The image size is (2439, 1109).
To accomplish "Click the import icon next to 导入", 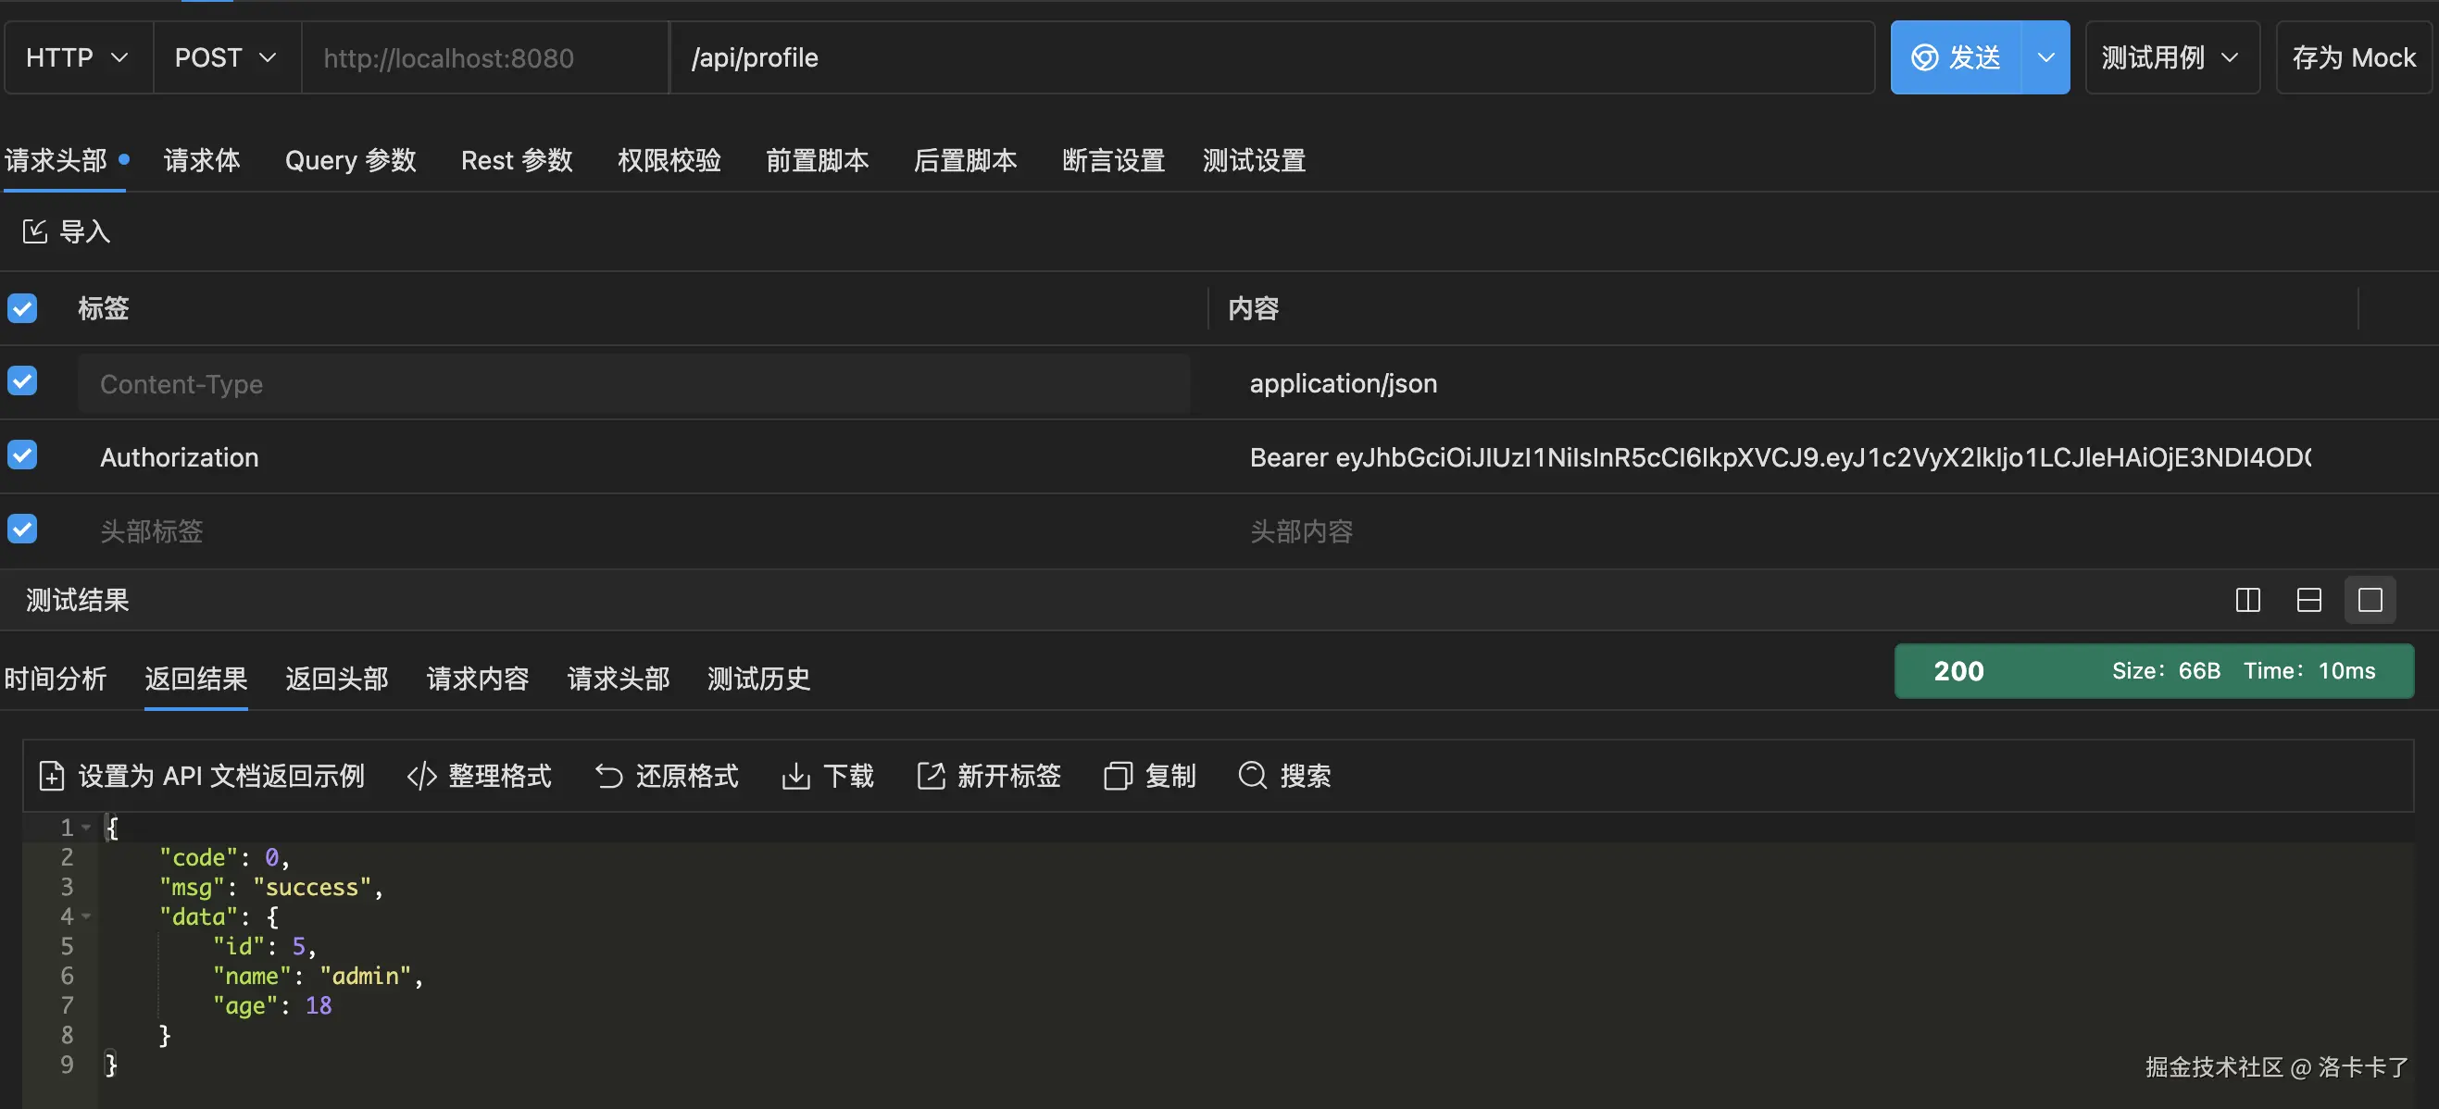I will click(35, 231).
